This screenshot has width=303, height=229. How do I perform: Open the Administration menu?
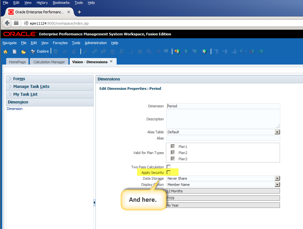click(96, 43)
